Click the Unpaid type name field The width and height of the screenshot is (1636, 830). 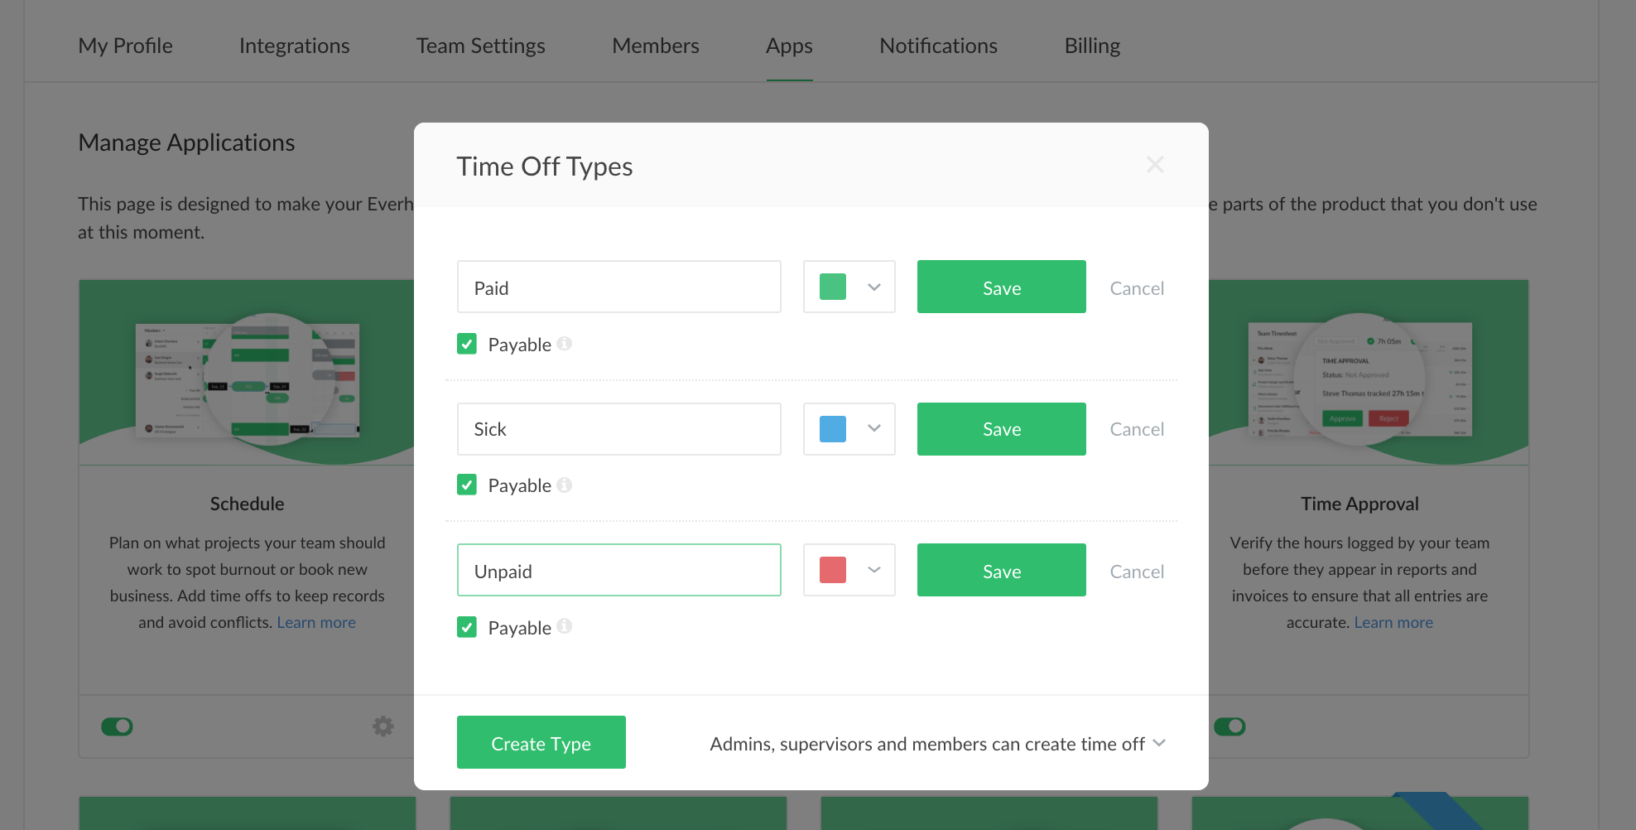pos(619,570)
